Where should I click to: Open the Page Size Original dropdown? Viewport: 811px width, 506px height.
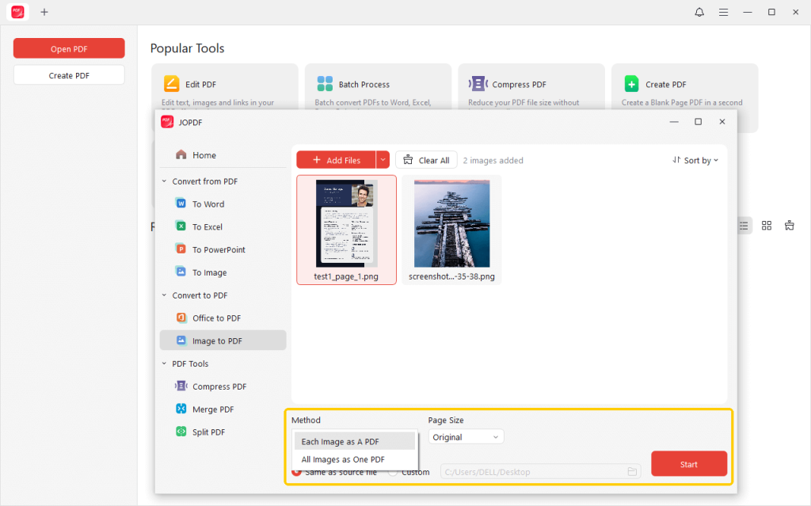(466, 437)
